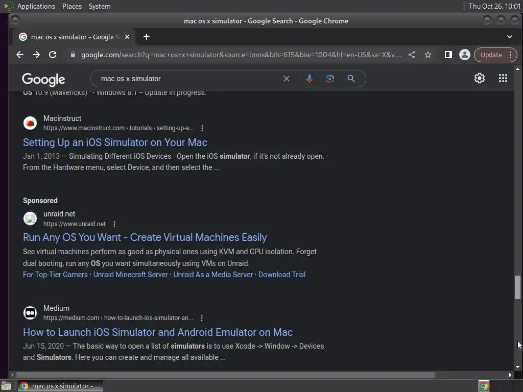The height and width of the screenshot is (392, 523).
Task: Open the System menu
Action: tap(100, 6)
